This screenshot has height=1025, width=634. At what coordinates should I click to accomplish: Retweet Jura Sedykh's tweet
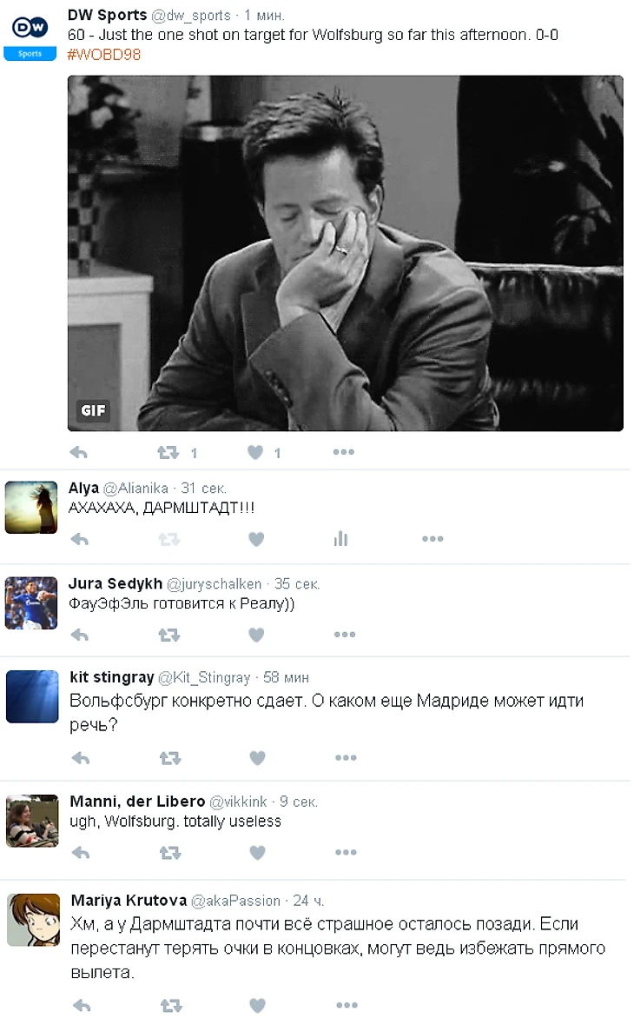169,635
